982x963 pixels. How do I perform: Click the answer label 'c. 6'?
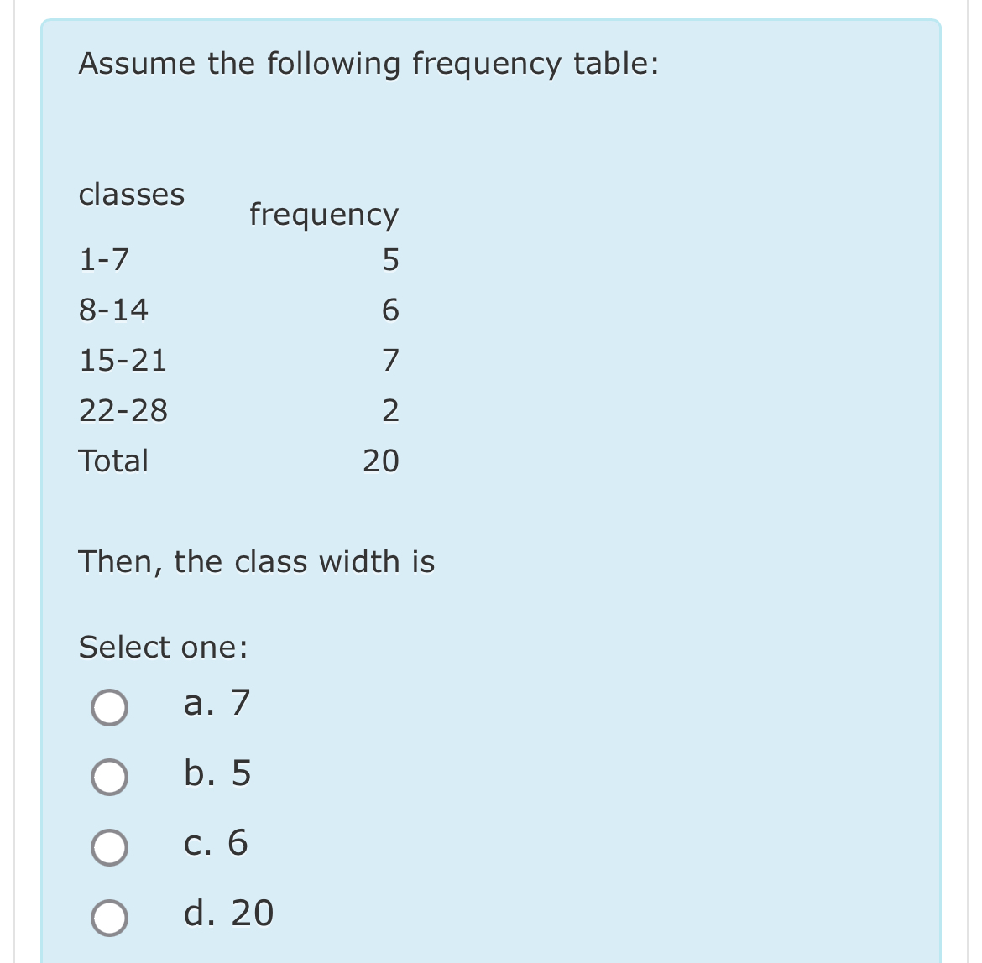click(x=216, y=845)
